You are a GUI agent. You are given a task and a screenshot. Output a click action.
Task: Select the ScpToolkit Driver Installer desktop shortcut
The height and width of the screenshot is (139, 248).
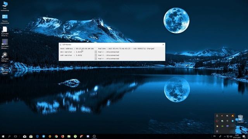(5, 32)
